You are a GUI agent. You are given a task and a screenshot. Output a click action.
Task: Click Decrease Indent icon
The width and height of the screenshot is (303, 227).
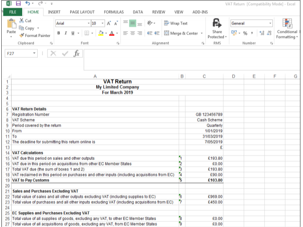point(149,33)
